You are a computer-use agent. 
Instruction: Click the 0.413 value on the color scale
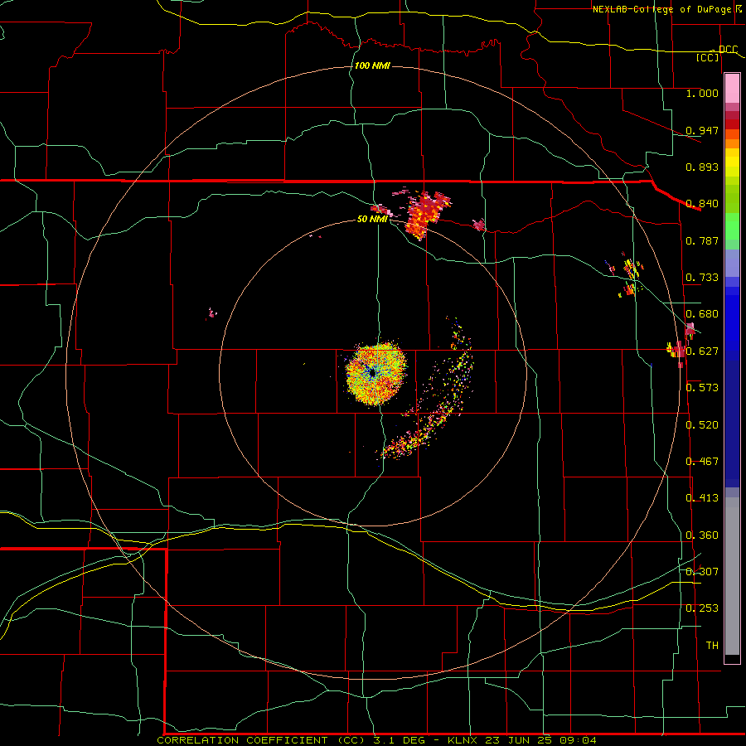(702, 498)
